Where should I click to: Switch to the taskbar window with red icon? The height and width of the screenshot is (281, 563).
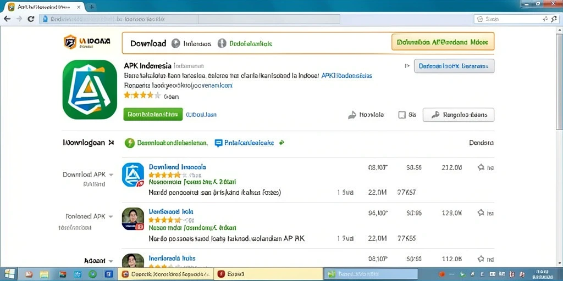point(268,274)
